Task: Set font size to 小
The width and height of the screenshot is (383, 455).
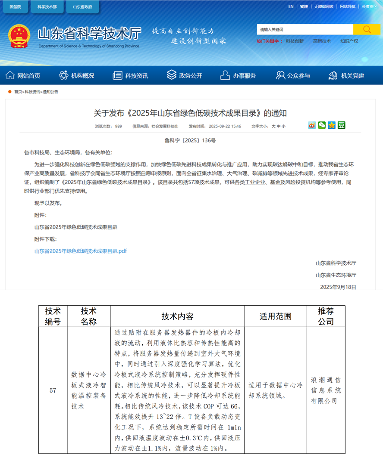Action: (283, 126)
